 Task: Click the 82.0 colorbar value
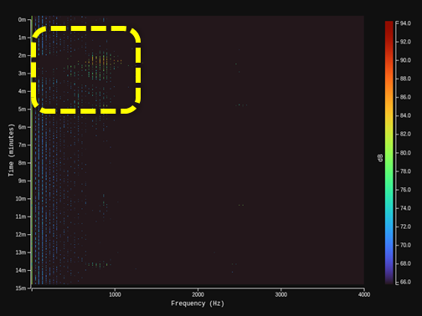click(x=405, y=134)
